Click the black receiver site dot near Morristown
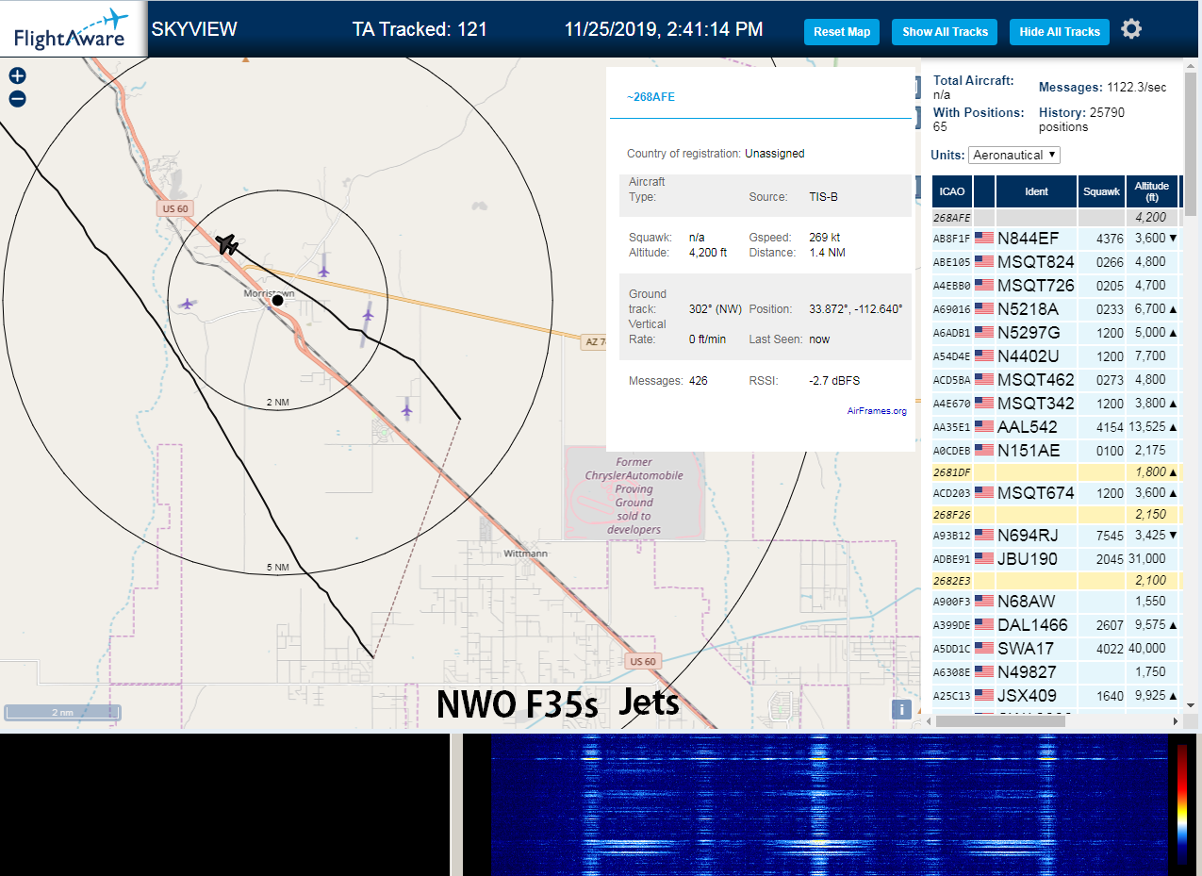 click(277, 300)
